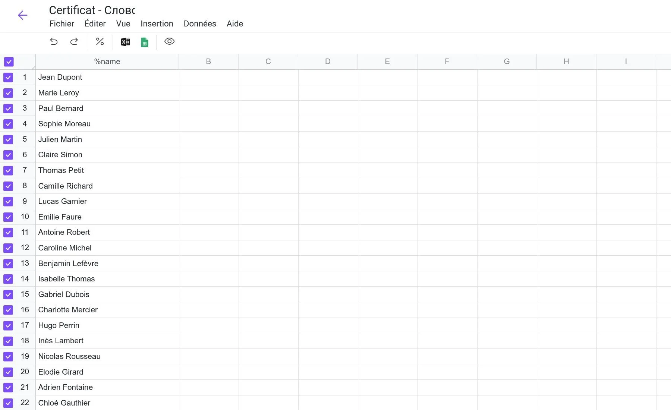This screenshot has width=671, height=410.
Task: Expand the Vue menu
Action: [123, 23]
